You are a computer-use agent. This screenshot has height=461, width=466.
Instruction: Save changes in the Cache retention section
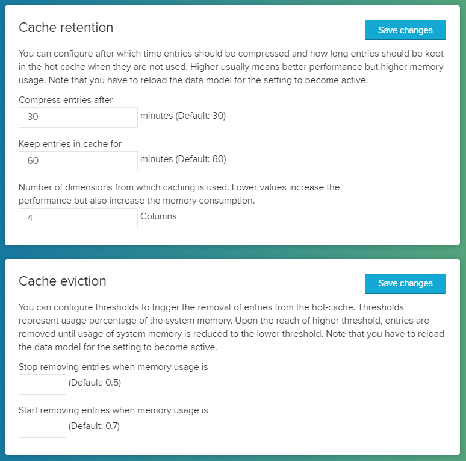pyautogui.click(x=405, y=30)
